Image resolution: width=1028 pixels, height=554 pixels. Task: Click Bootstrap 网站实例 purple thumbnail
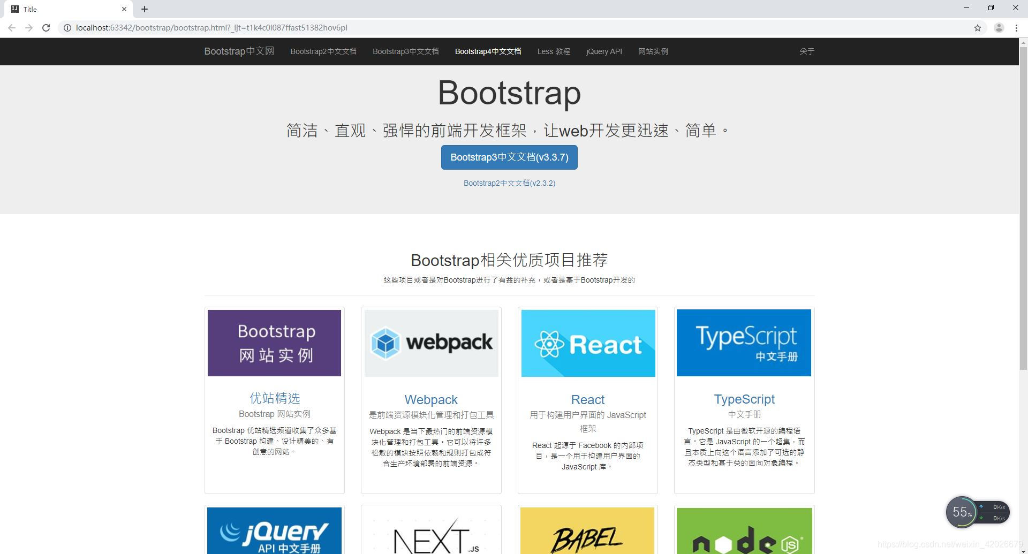pyautogui.click(x=274, y=343)
